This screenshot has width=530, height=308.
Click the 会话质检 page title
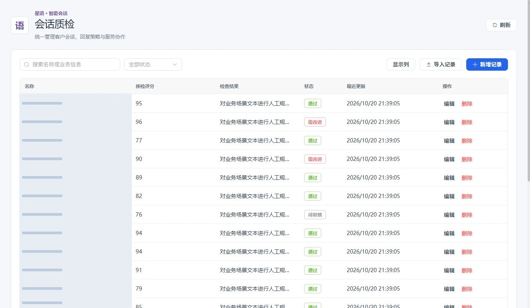click(55, 24)
